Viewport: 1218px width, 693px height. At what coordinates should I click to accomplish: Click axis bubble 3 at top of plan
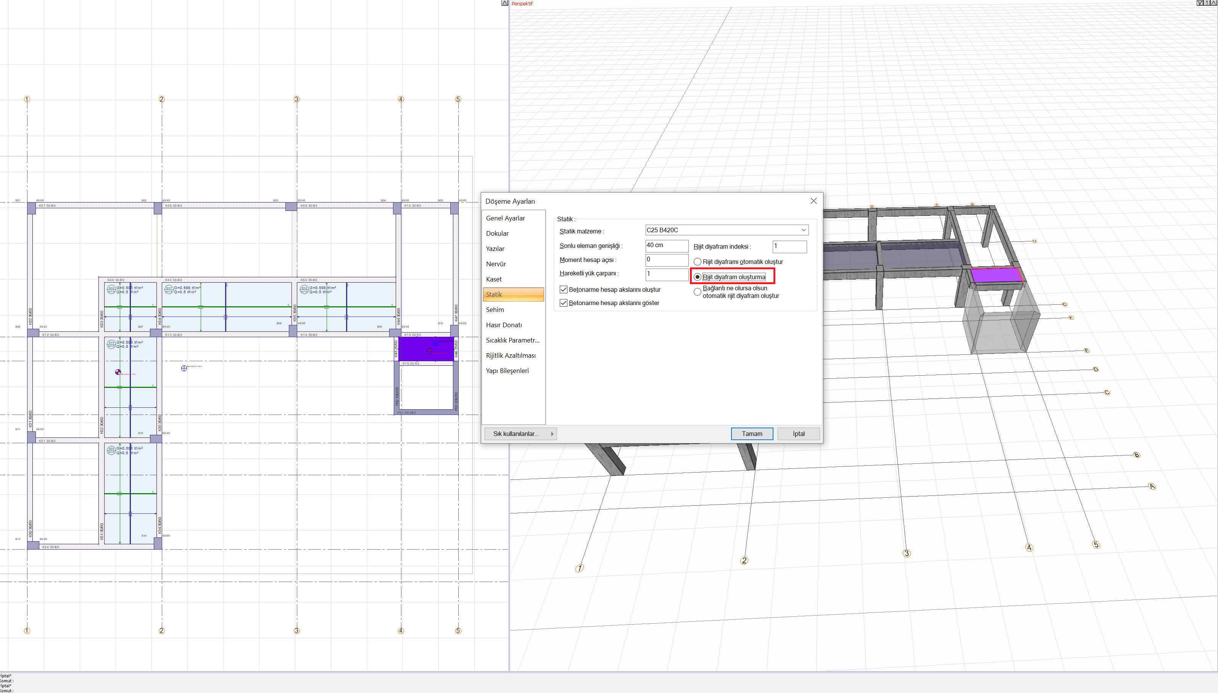tap(296, 99)
